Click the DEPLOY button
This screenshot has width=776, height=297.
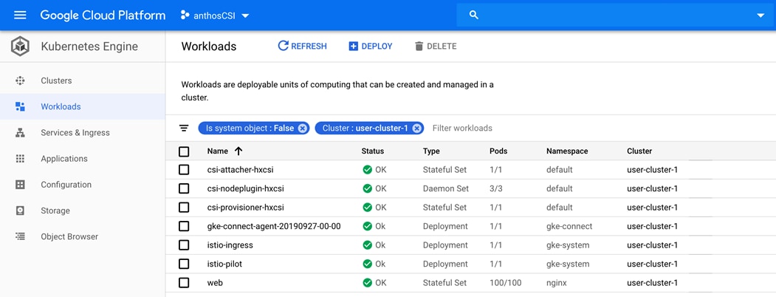coord(371,46)
